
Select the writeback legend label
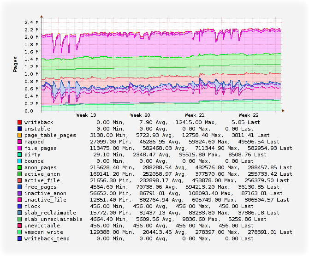(x=39, y=122)
